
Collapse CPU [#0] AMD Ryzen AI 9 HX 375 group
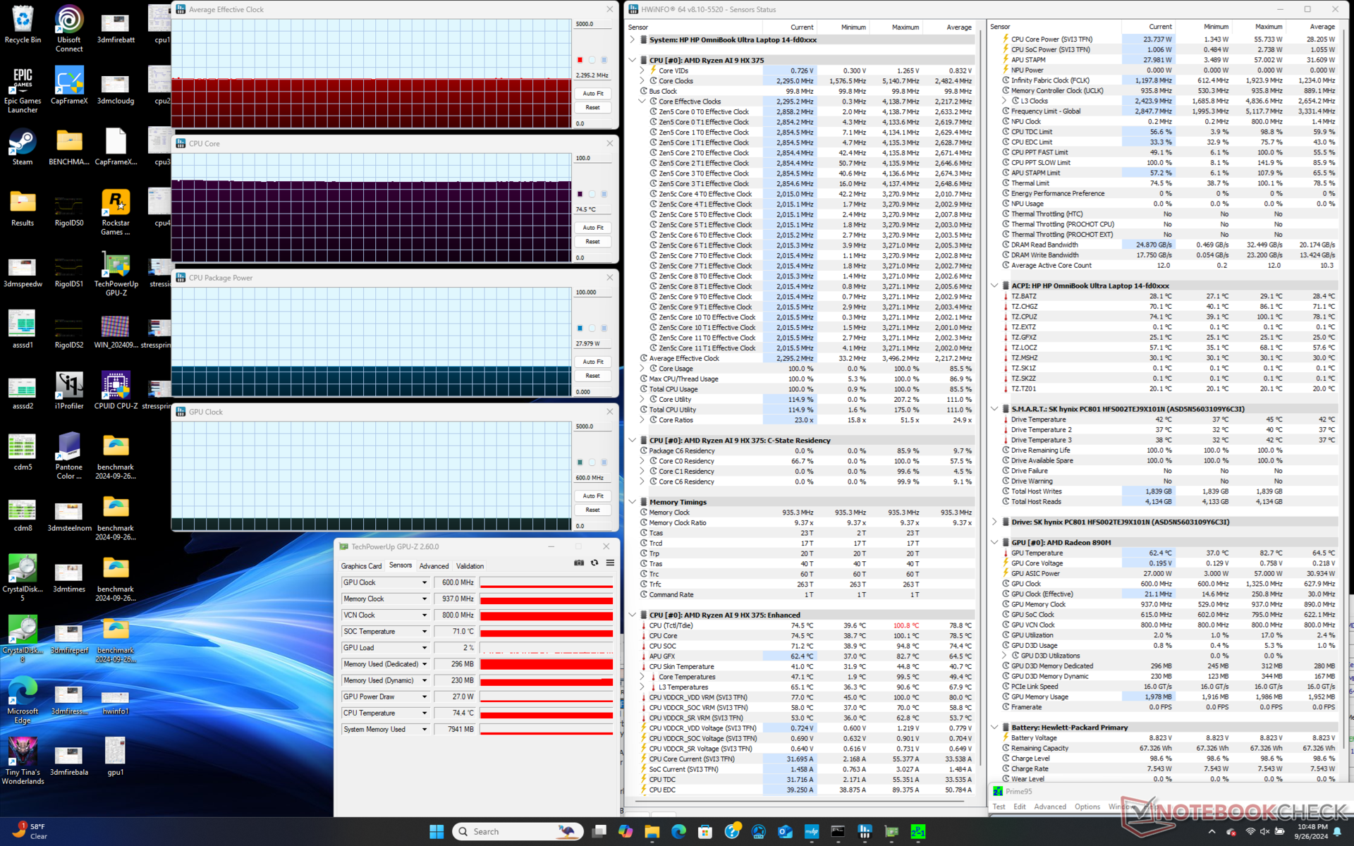click(x=633, y=61)
